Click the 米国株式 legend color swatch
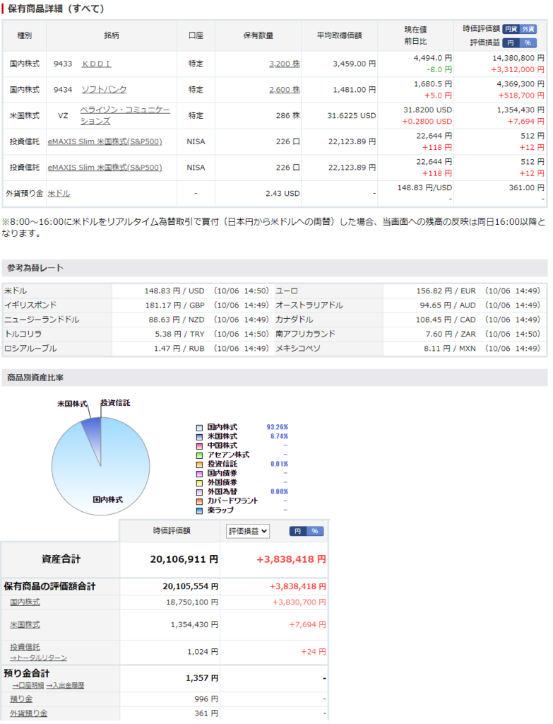Viewport: 553px width, 724px height. click(200, 436)
